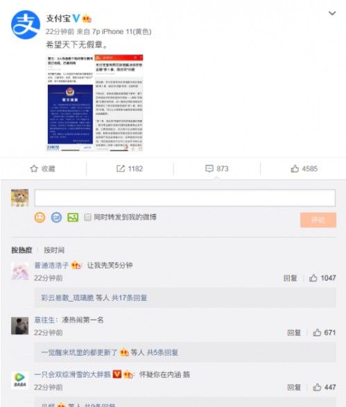Click the image upload icon
This screenshot has height=407, width=346.
73,217
